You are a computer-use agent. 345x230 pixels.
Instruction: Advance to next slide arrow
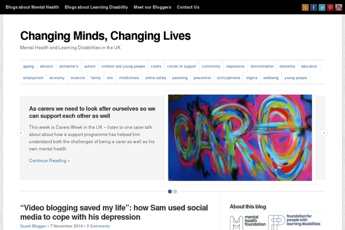coord(324,133)
